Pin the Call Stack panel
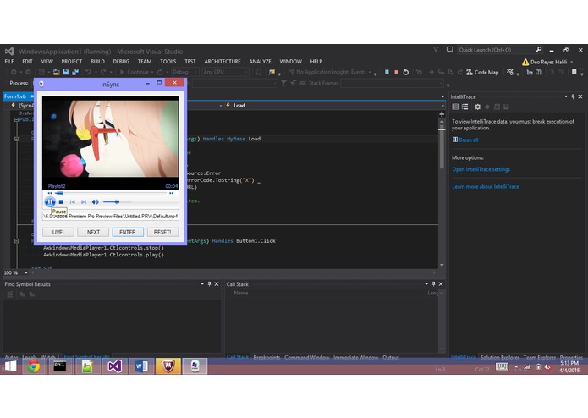 click(x=433, y=284)
